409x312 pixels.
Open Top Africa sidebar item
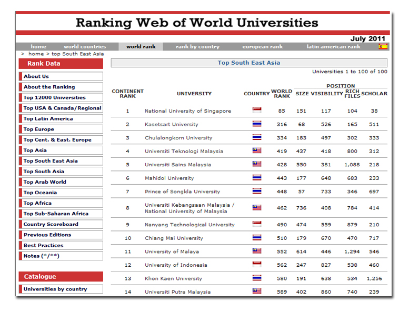point(61,203)
